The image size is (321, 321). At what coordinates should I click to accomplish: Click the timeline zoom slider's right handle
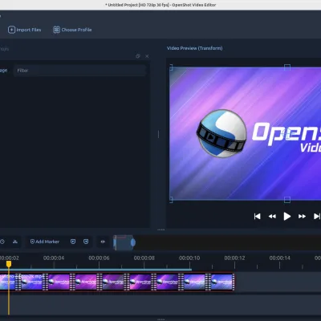click(x=133, y=242)
